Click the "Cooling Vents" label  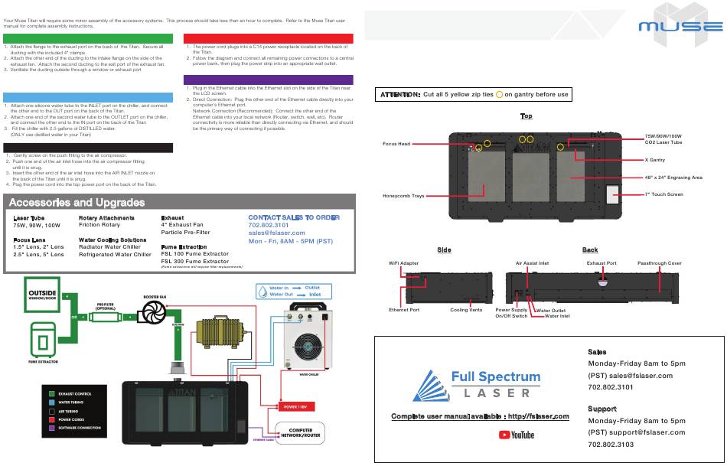click(x=466, y=310)
